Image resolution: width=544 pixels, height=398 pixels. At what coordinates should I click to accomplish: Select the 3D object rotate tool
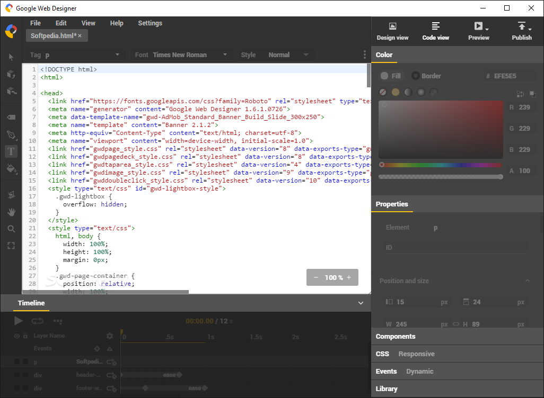point(11,74)
